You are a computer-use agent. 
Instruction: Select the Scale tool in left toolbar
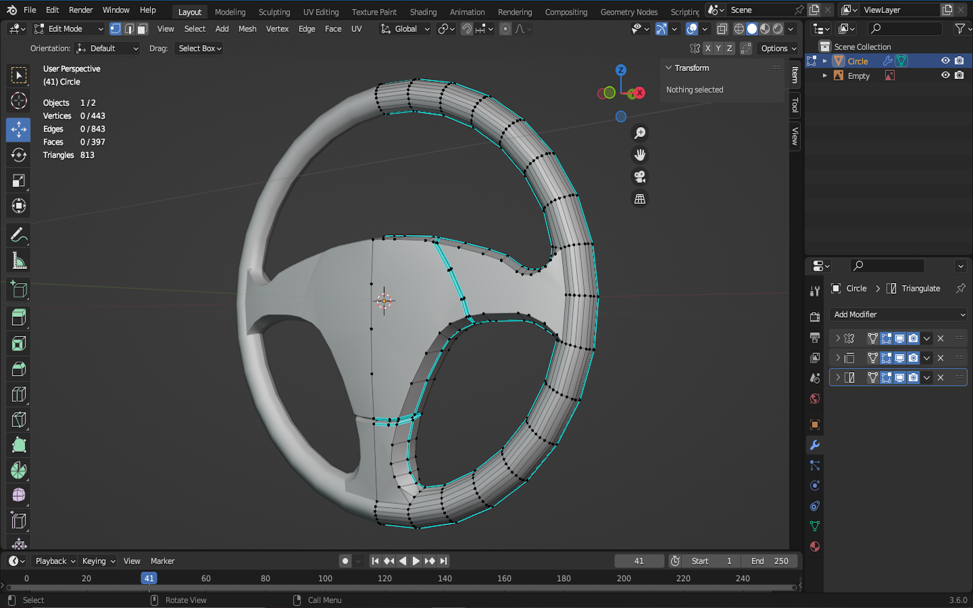[18, 180]
